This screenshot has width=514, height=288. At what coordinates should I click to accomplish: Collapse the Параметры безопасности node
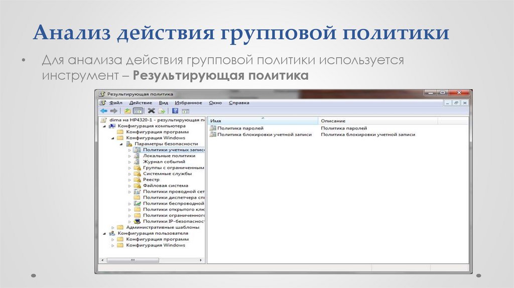[121, 144]
